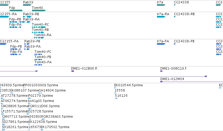The width and height of the screenshot is (223, 131).
Task: Click the Tom40-PC protein glyph
Action: coord(39,54)
